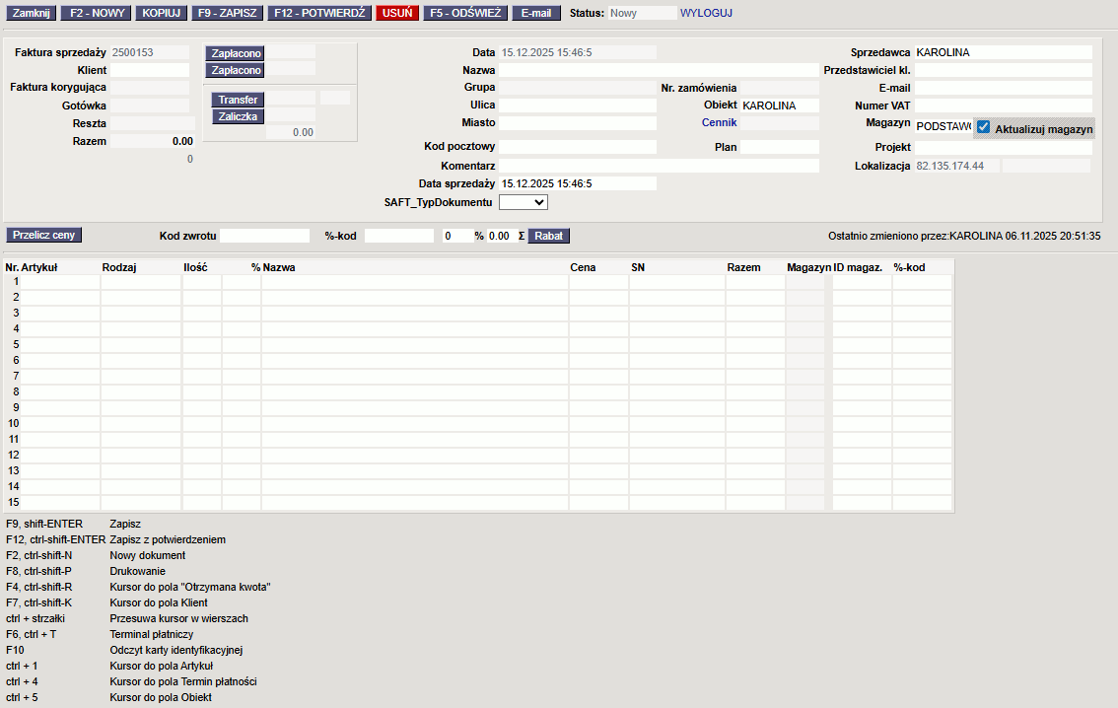Focus the Klient input field
Image resolution: width=1118 pixels, height=708 pixels.
click(149, 70)
